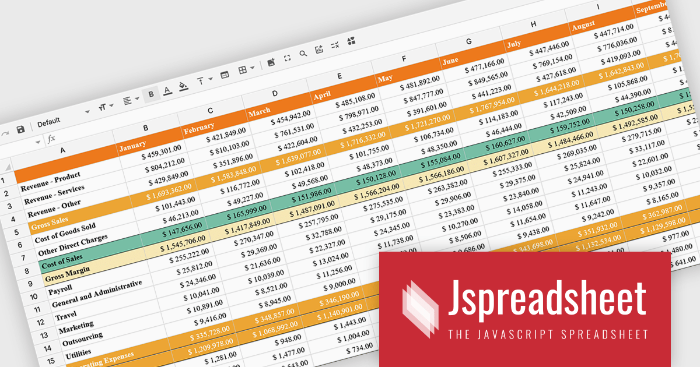Click the redo arrow icon
700x367 pixels.
coord(6,133)
